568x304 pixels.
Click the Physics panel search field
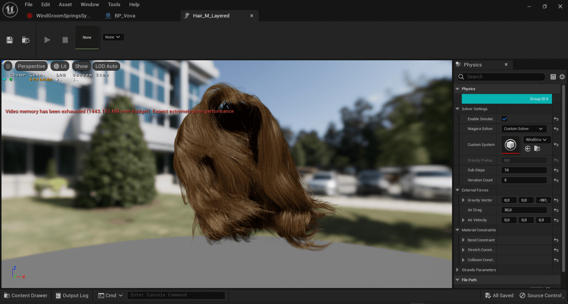pos(501,77)
